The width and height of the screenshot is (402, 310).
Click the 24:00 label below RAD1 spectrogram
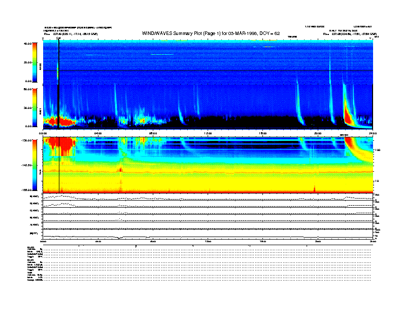click(x=373, y=133)
